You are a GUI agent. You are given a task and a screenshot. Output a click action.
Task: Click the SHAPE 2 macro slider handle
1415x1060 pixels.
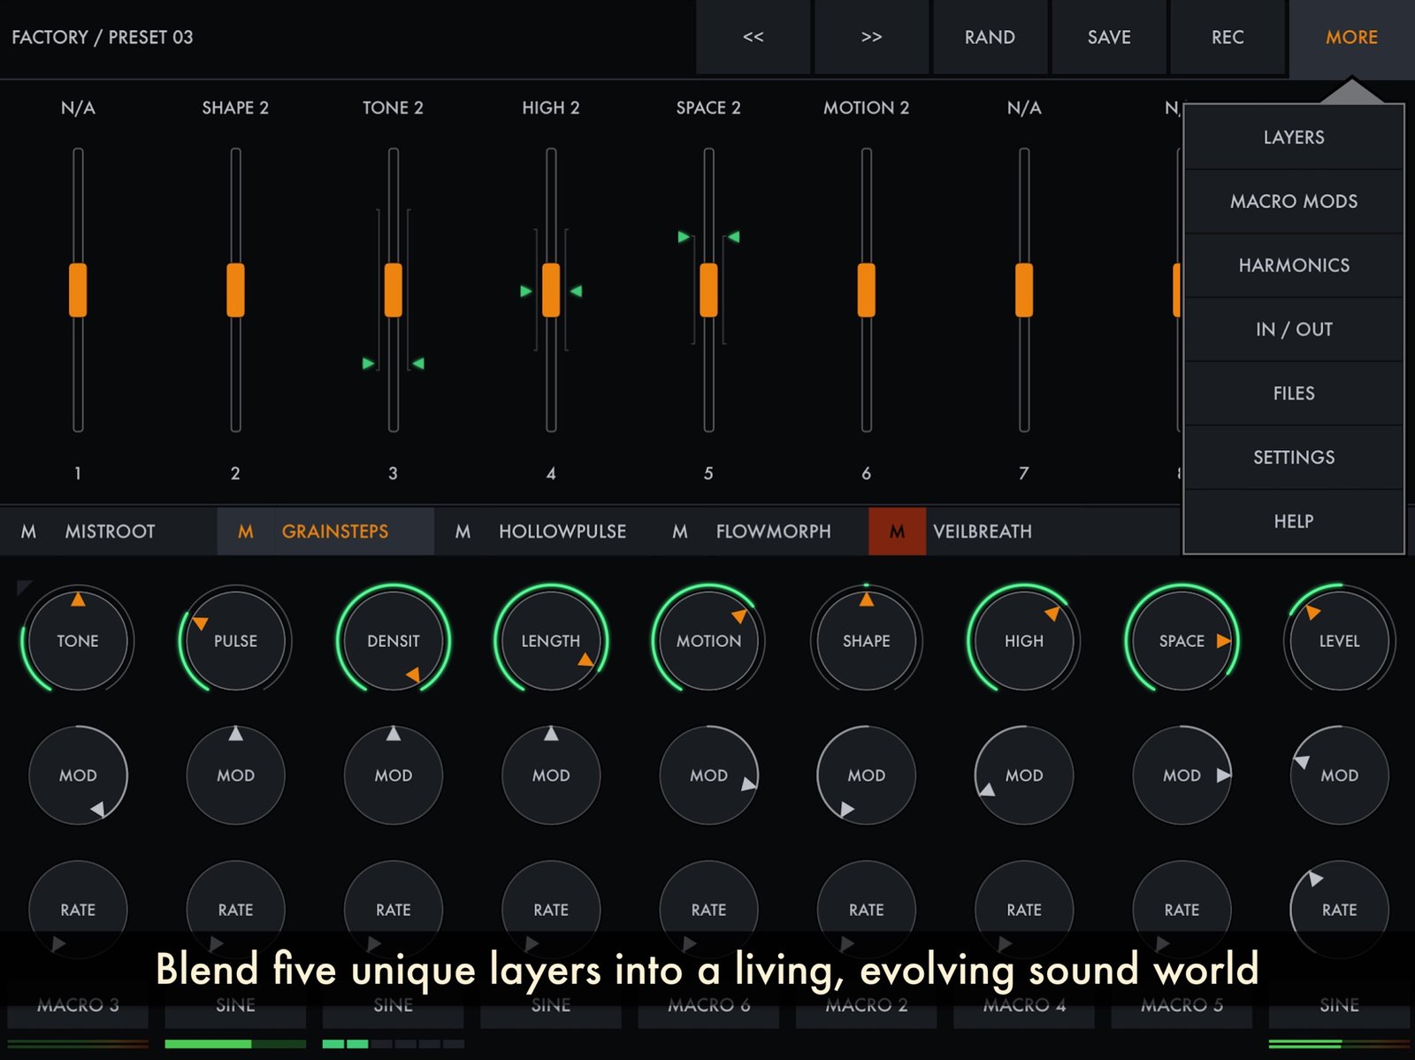(235, 290)
